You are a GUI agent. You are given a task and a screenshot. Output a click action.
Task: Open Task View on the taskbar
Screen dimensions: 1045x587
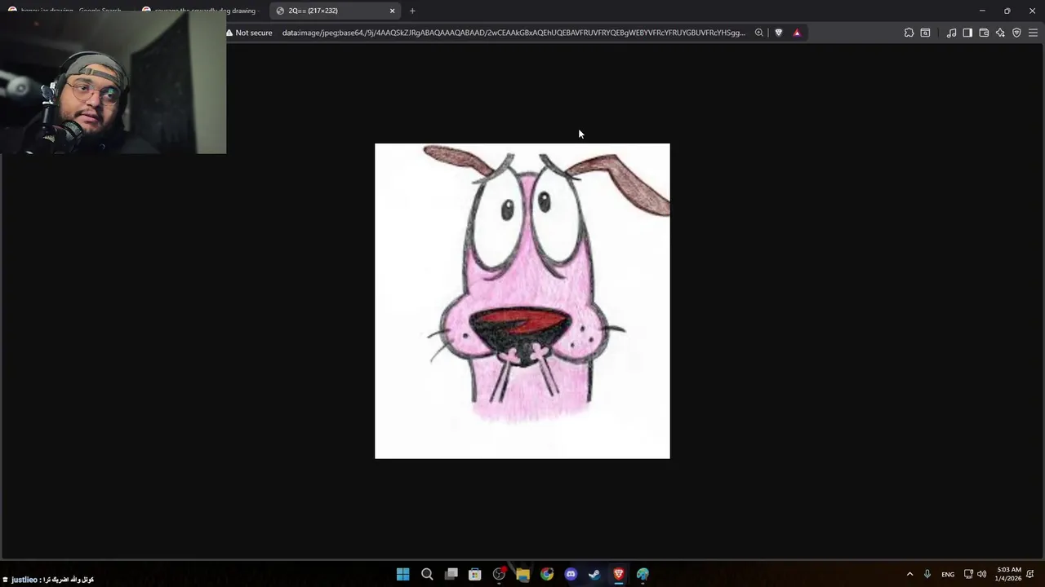point(451,574)
